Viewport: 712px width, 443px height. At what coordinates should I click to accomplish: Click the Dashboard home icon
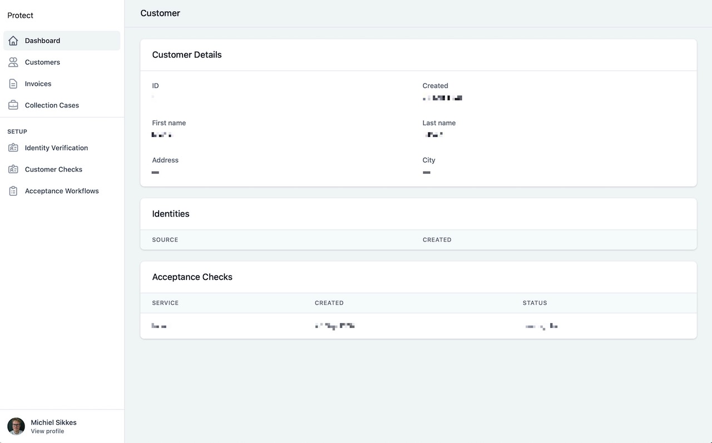13,41
